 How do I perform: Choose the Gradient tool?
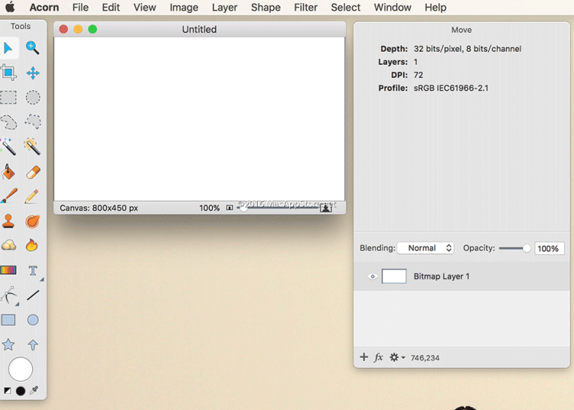click(8, 270)
